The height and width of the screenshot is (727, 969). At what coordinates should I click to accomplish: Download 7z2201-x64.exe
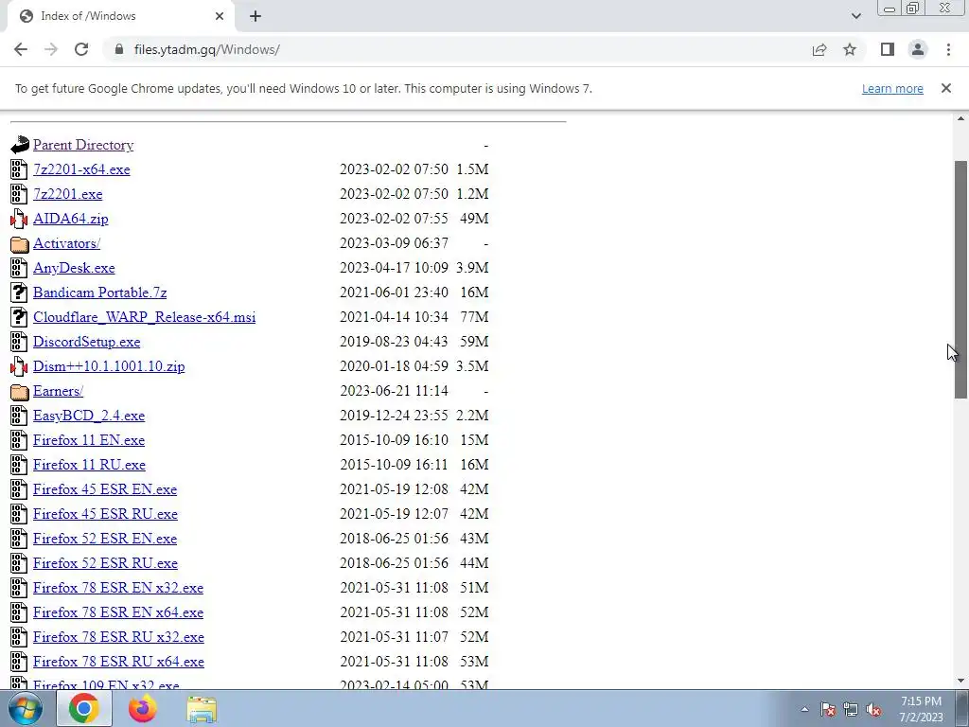[x=81, y=169]
